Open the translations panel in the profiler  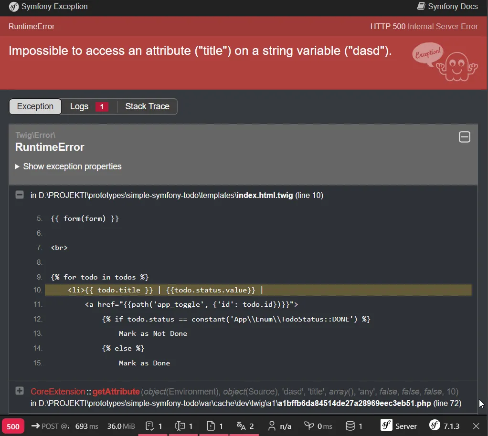245,426
